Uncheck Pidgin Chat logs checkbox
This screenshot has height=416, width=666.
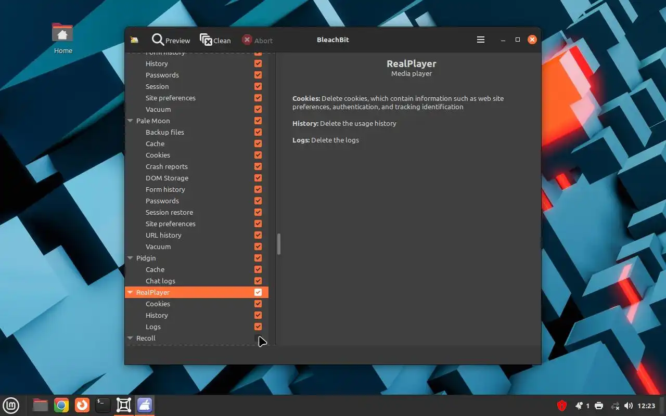pos(258,281)
